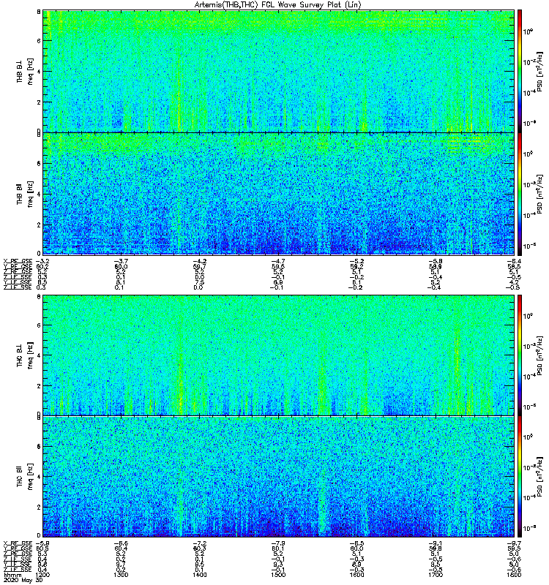Click the '1300' time tick label
549x585 pixels.
(x=121, y=575)
